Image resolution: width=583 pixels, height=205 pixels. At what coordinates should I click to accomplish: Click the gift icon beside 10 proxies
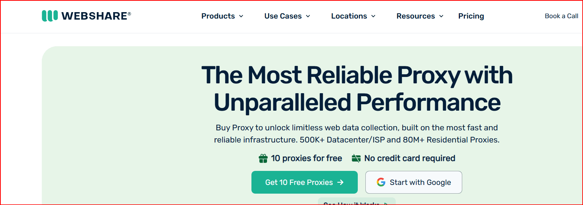[x=263, y=158]
